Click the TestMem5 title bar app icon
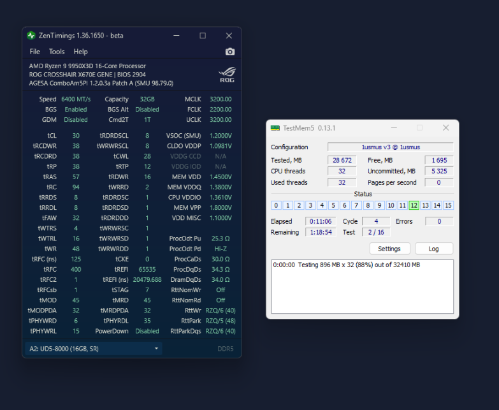This screenshot has width=499, height=410. point(275,128)
